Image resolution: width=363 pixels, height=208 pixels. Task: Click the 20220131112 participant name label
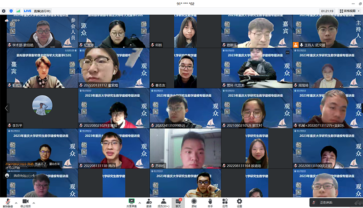click(x=101, y=85)
